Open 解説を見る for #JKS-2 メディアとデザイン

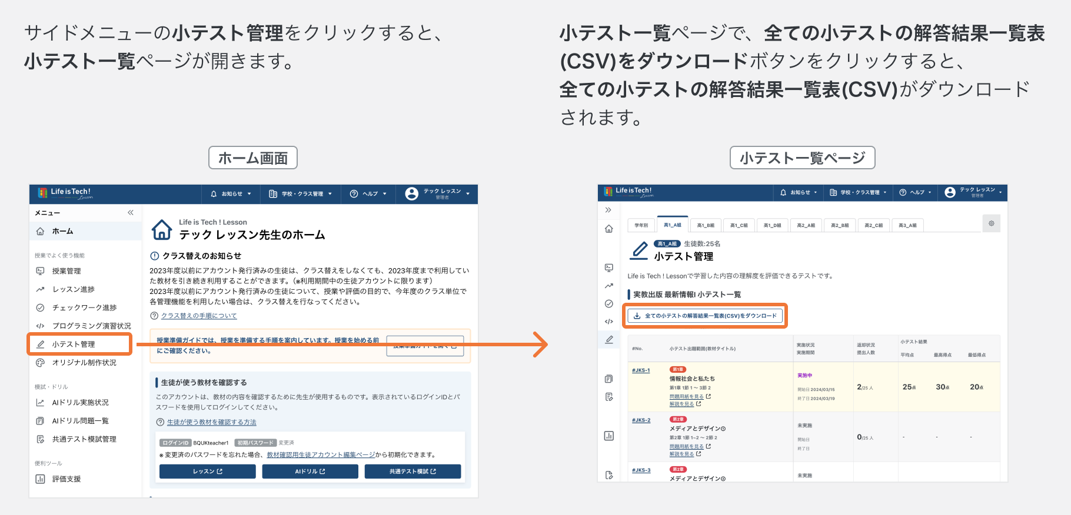pos(685,454)
